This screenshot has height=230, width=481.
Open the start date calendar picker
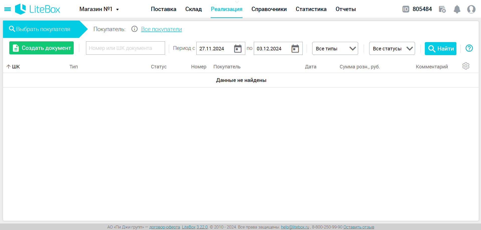coord(238,49)
